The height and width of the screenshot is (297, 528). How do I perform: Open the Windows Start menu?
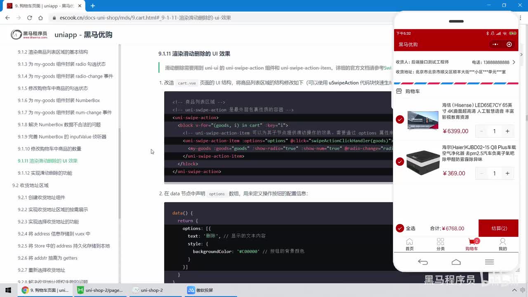click(8, 290)
